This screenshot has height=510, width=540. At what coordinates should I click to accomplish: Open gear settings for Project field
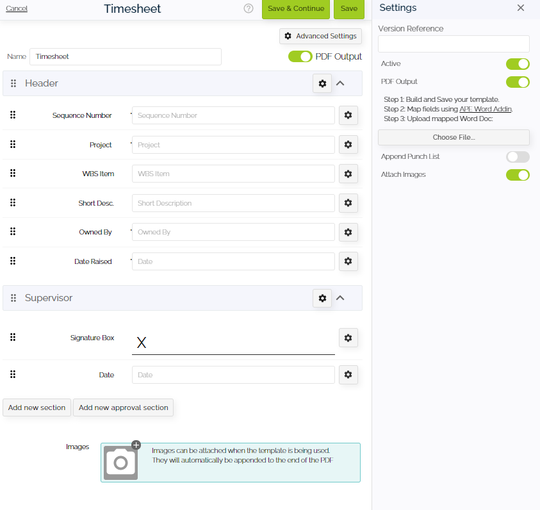pos(348,144)
